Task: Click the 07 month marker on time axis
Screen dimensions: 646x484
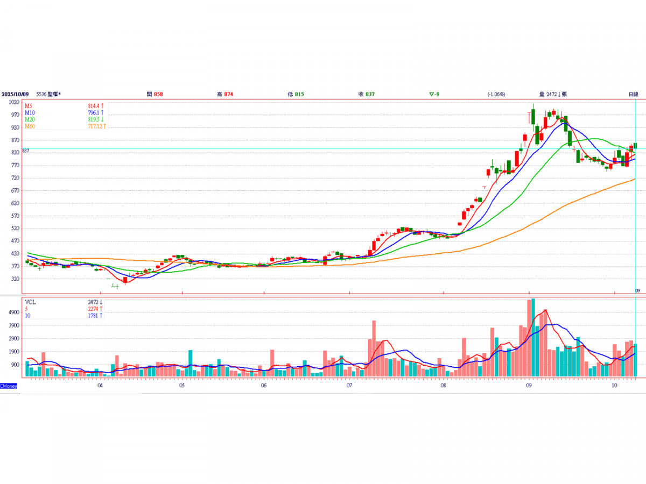Action: (x=349, y=386)
